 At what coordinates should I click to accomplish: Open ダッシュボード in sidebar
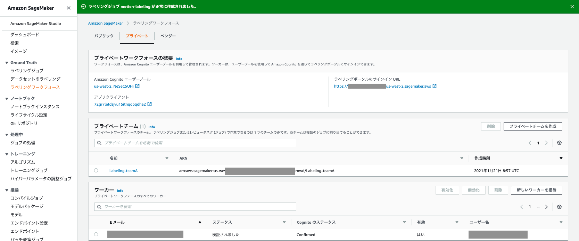point(25,35)
